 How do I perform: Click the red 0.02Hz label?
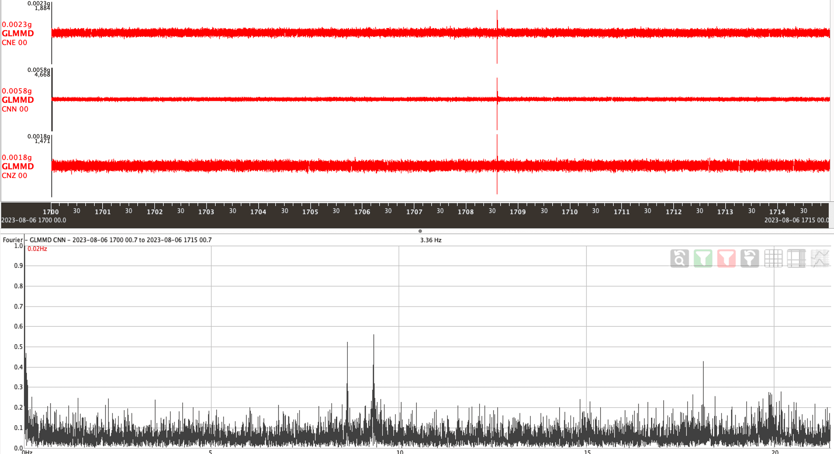point(37,249)
